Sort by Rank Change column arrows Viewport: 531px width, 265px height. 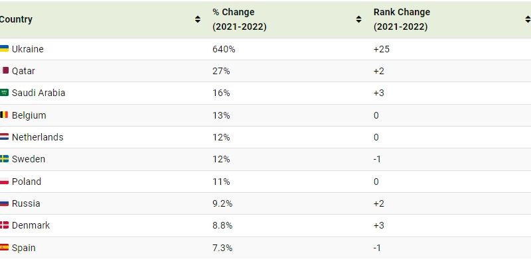pyautogui.click(x=528, y=20)
